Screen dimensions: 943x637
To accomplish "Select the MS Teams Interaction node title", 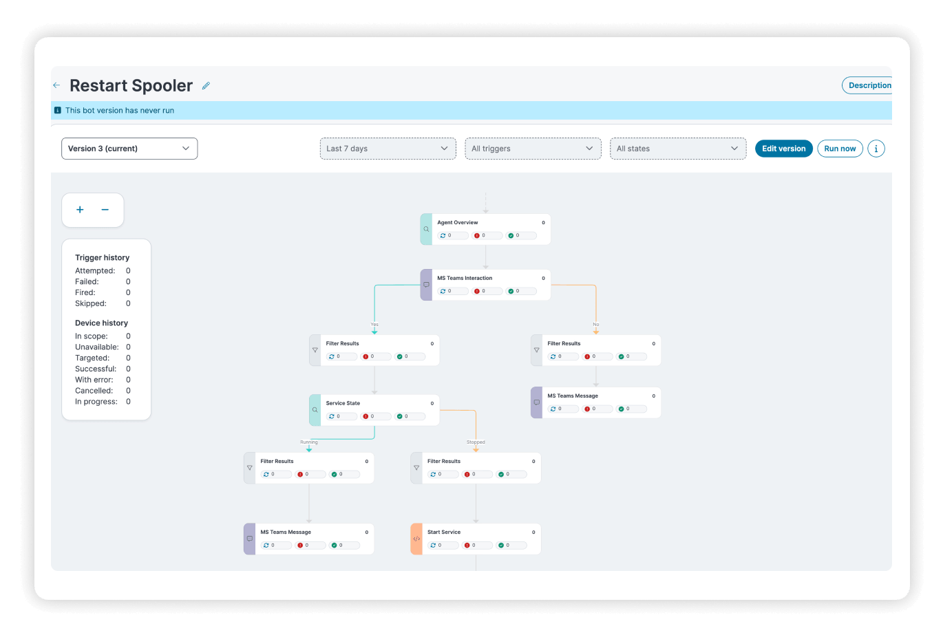I will [465, 278].
